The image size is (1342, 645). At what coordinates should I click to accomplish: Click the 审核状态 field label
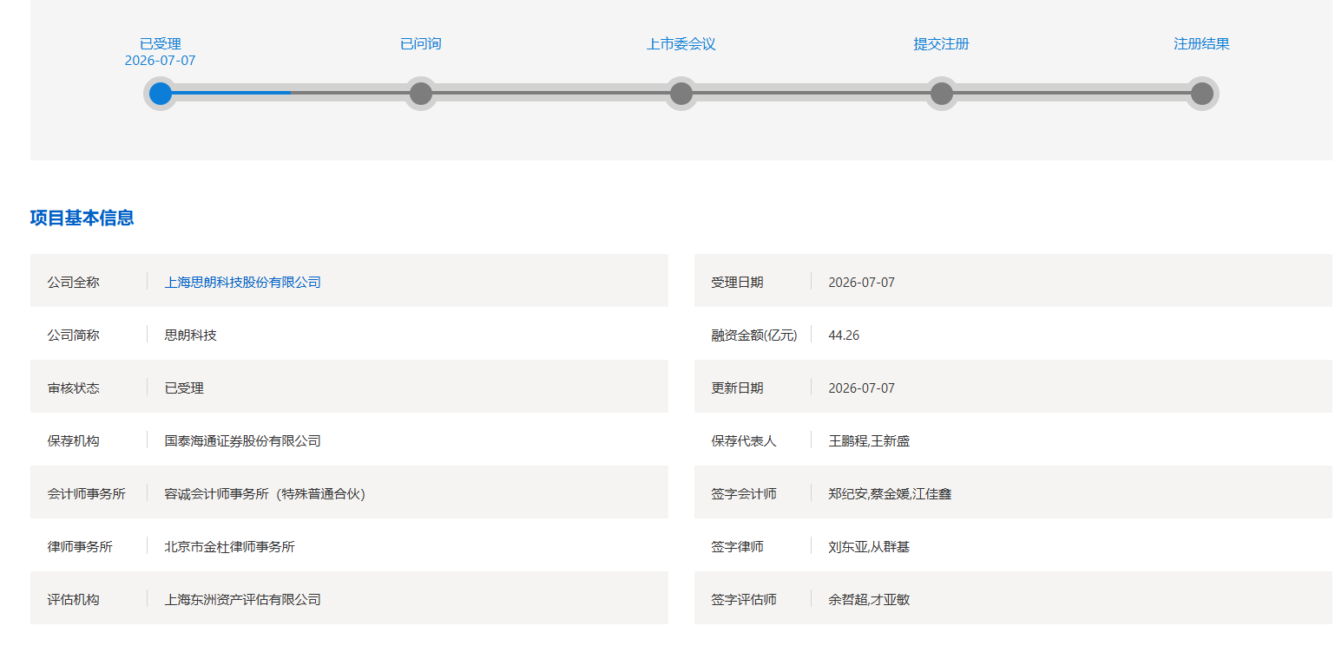click(x=74, y=388)
